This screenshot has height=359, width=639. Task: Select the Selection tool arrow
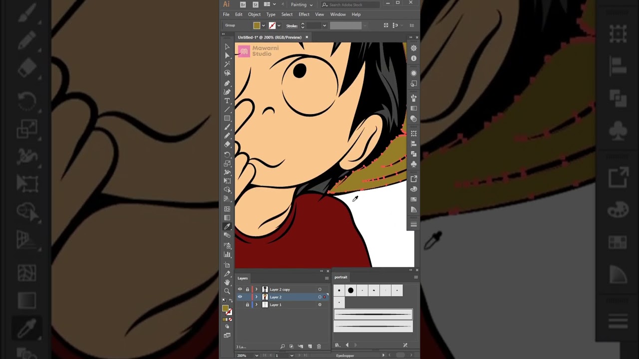click(227, 46)
